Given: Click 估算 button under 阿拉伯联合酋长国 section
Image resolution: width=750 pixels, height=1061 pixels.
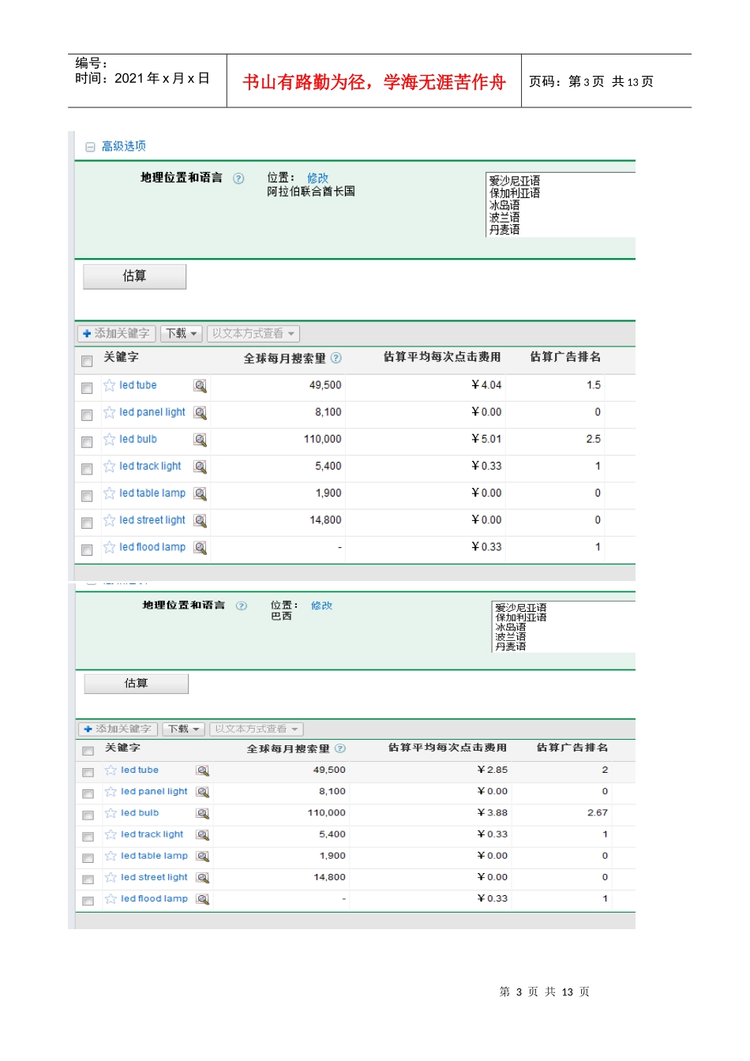Looking at the screenshot, I should pyautogui.click(x=135, y=276).
